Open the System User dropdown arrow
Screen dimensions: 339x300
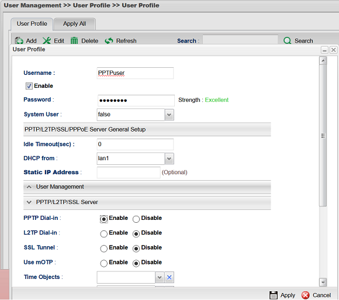[x=169, y=115]
